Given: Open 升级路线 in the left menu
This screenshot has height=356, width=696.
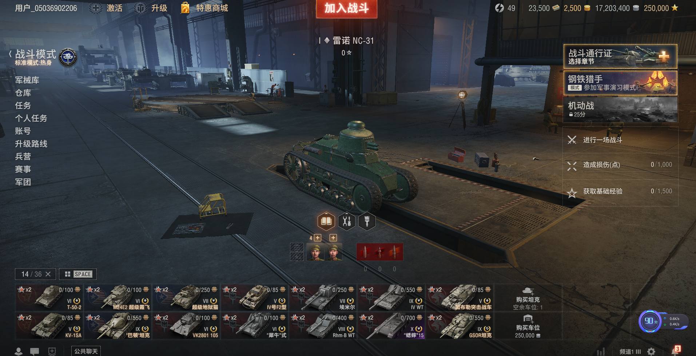Looking at the screenshot, I should [31, 144].
